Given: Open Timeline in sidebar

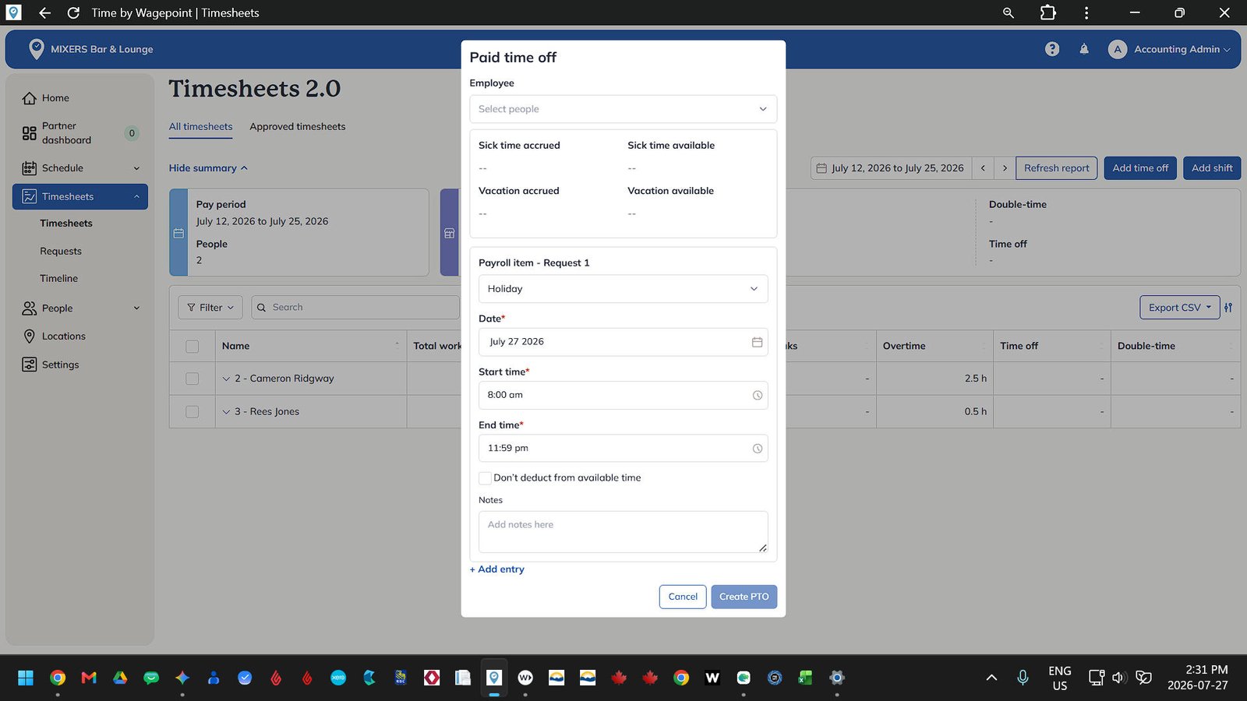Looking at the screenshot, I should coord(59,279).
